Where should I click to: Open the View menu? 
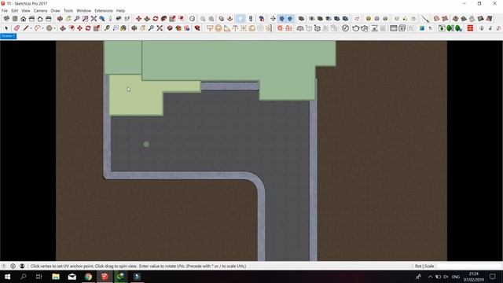(26, 10)
